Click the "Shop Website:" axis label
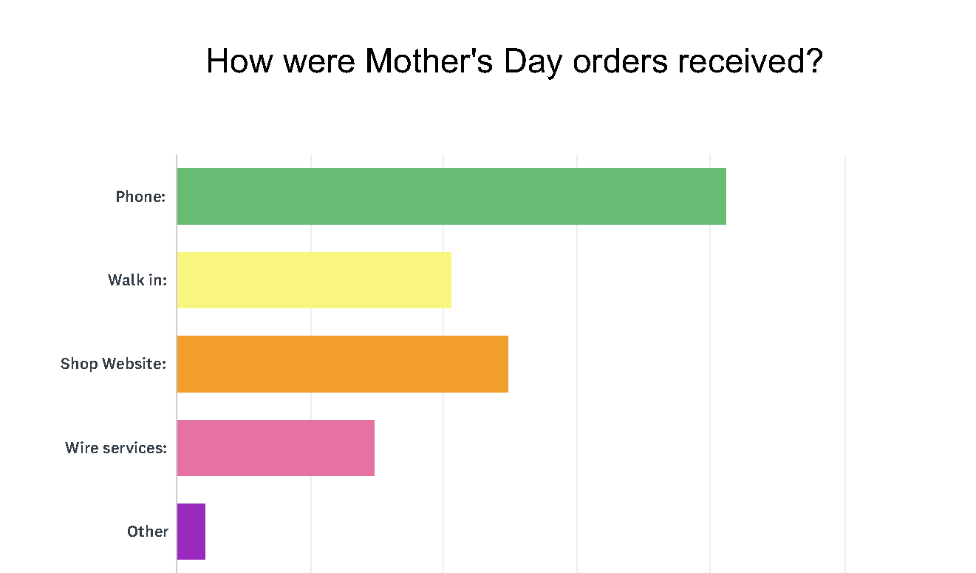The height and width of the screenshot is (573, 976). coord(113,364)
